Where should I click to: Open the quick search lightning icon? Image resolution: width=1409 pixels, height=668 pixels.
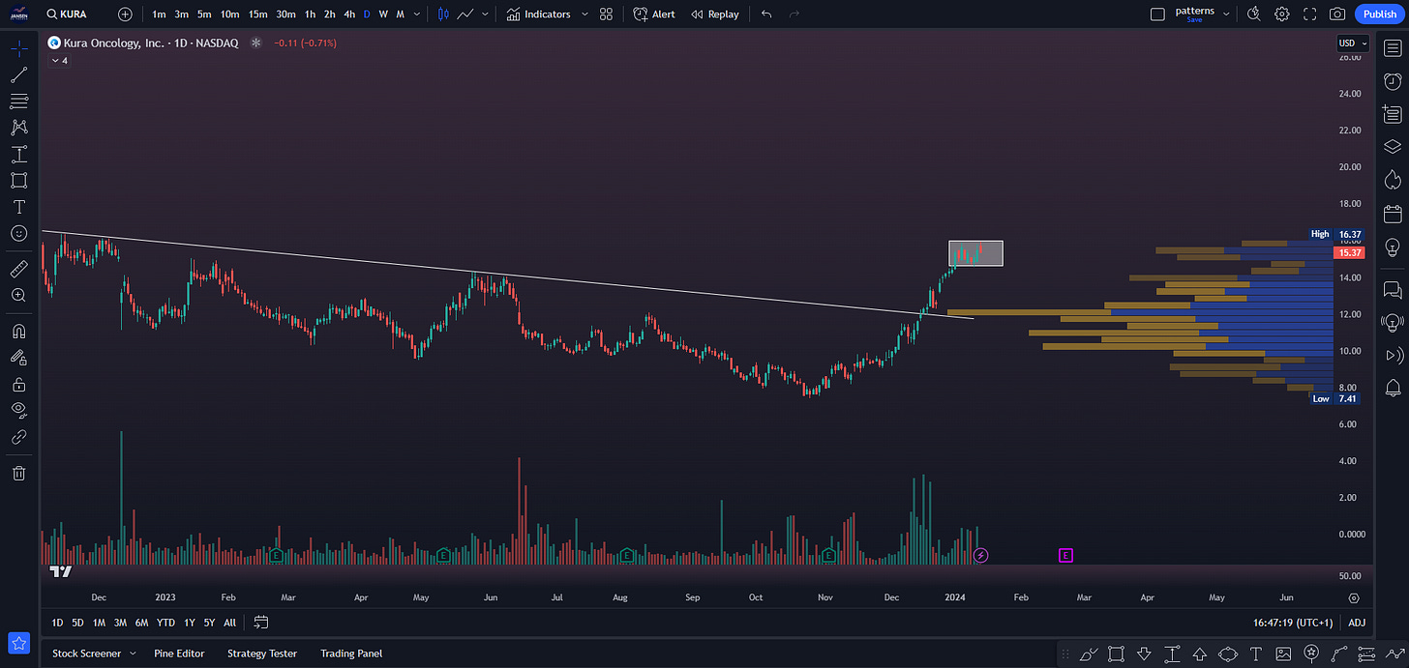click(1254, 15)
